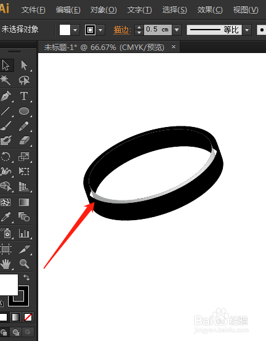
Task: Select the Ellipse tool
Action: point(24,111)
